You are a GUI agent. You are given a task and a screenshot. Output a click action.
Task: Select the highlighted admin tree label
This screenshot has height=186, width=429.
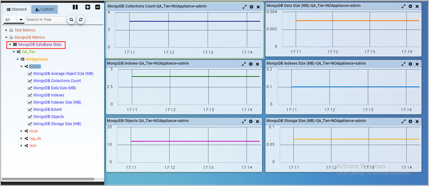(x=35, y=66)
